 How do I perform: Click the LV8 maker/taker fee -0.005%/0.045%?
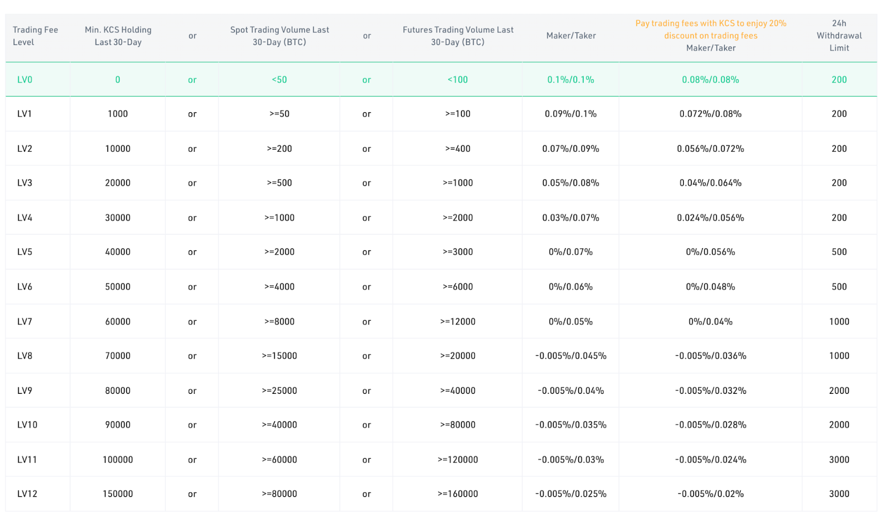coord(570,356)
